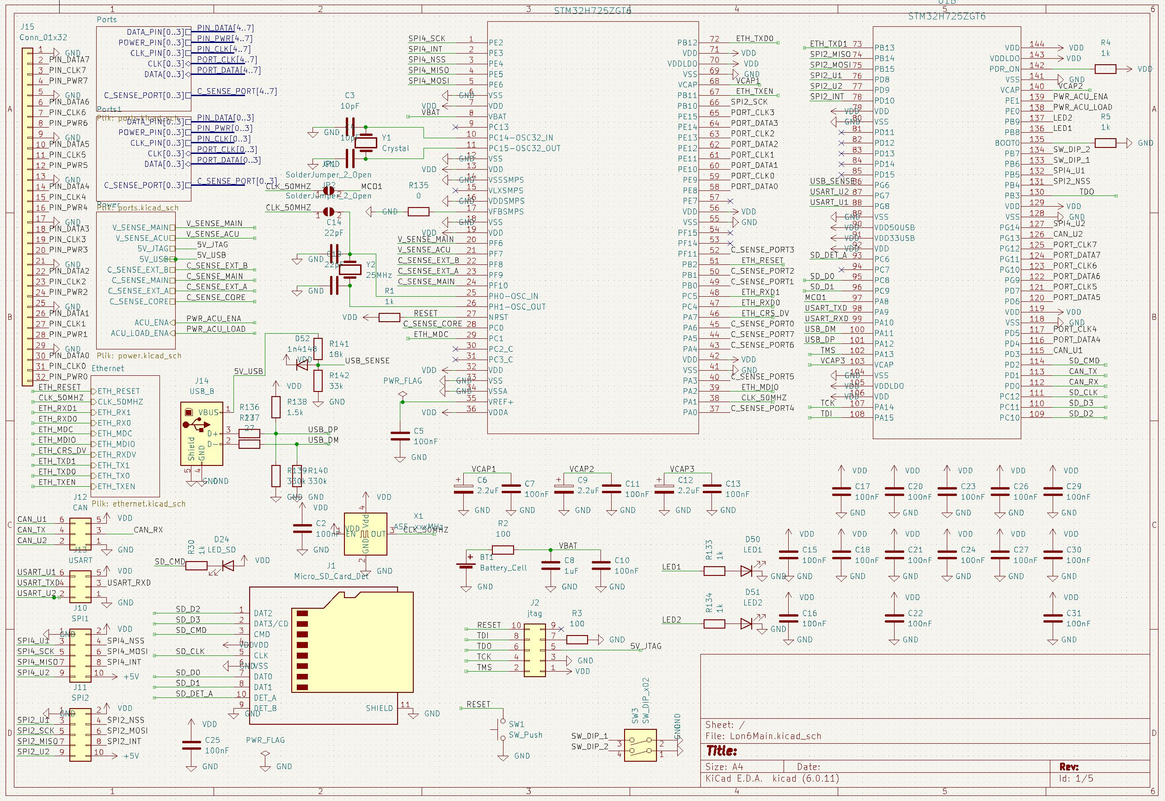This screenshot has width=1165, height=801.
Task: Select the PH0-OSC_IN pin name
Action: coord(514,296)
